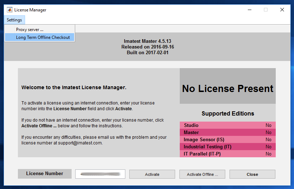Viewport: 294px width, 189px height.
Task: Minimize the License Manager window
Action: pyautogui.click(x=250, y=10)
